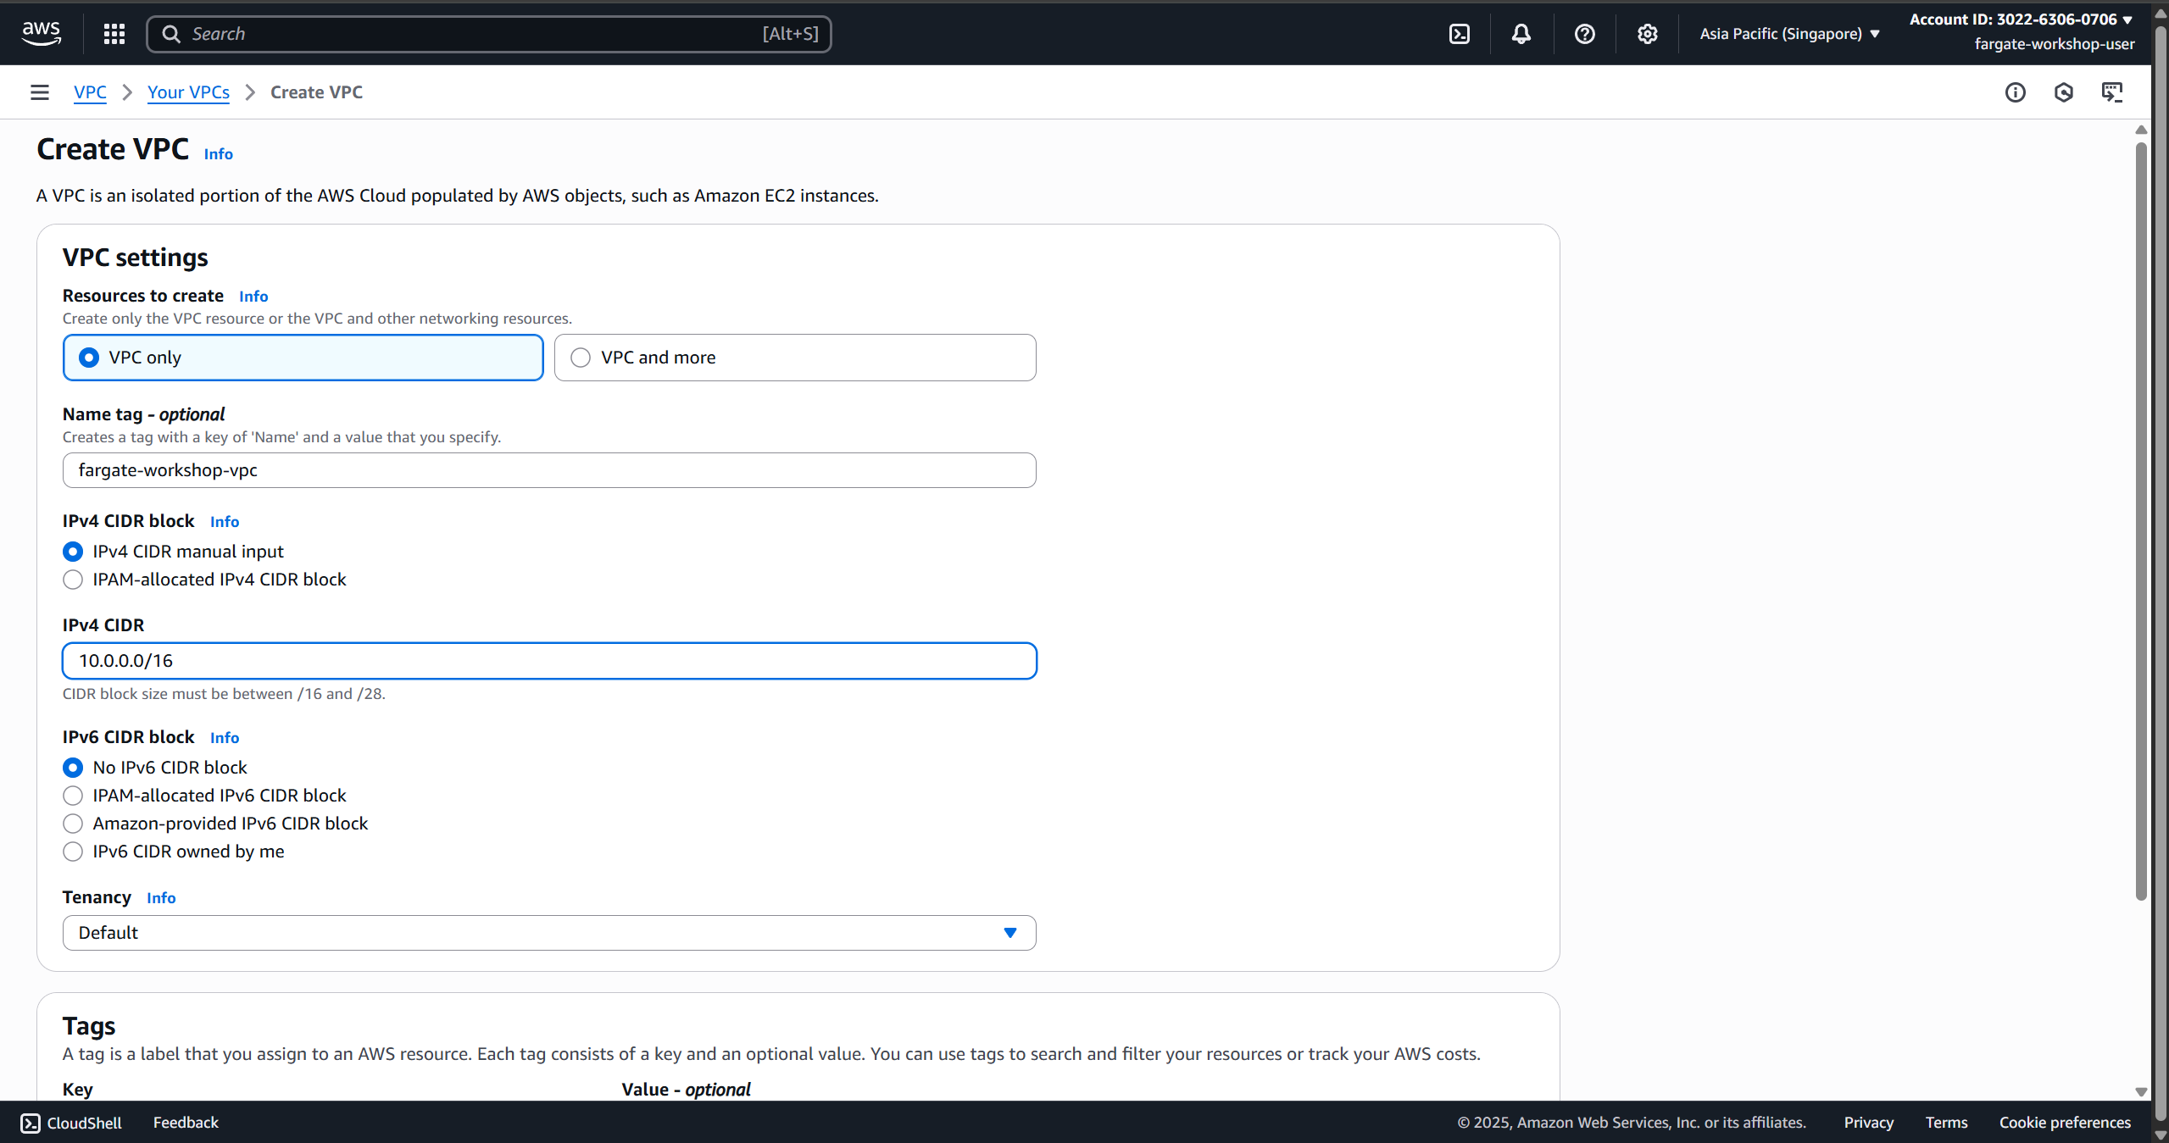Open the Account ID menu

[2021, 19]
